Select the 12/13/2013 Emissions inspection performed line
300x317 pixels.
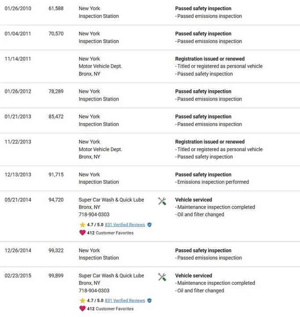pos(212,182)
